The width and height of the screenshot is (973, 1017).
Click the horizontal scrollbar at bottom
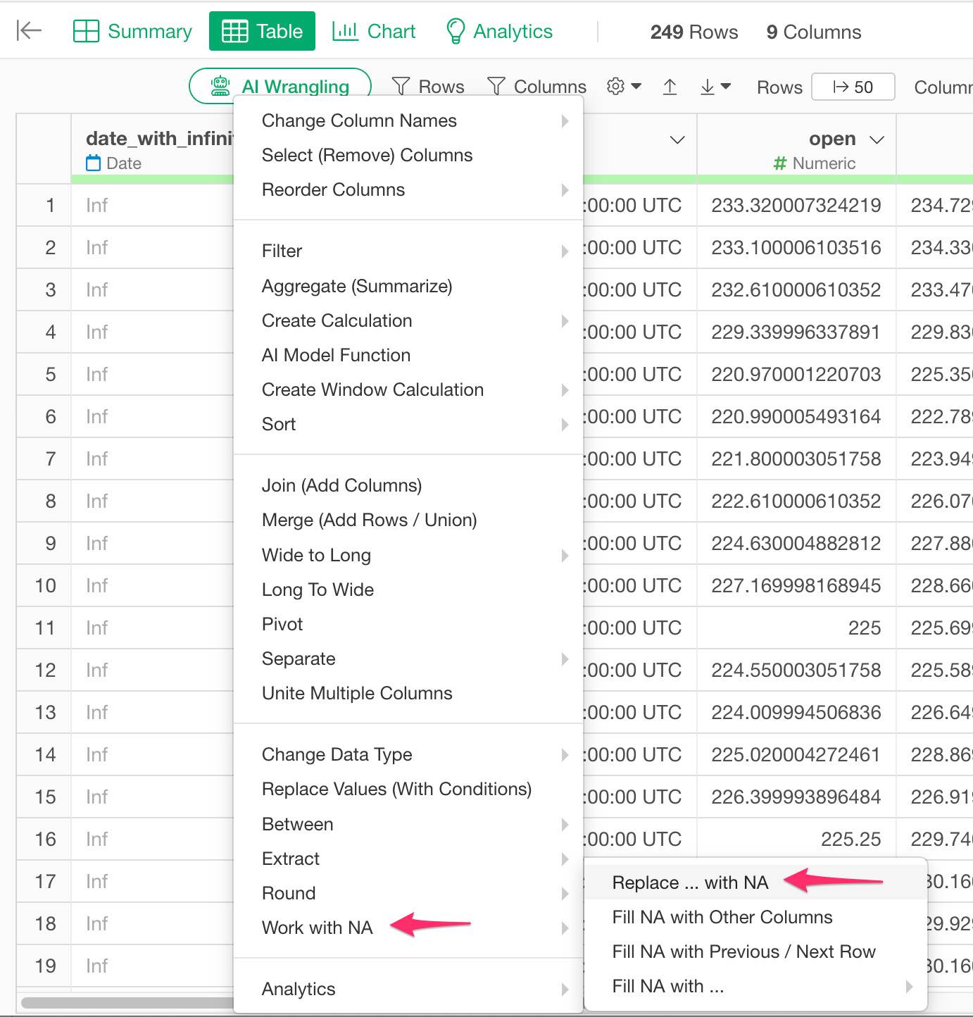(x=127, y=1002)
